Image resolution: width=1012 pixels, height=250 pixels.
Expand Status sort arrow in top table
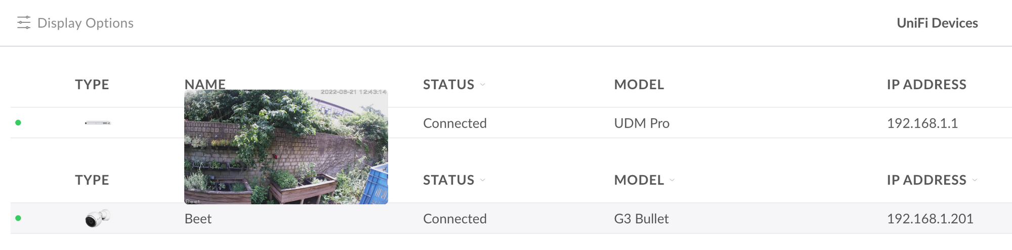pos(483,85)
